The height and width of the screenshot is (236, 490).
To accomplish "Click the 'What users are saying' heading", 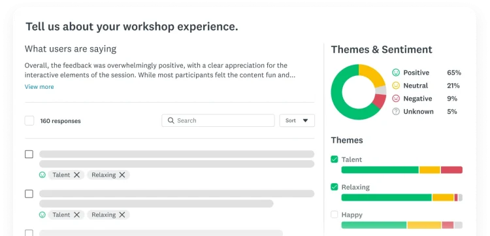I will pos(71,49).
